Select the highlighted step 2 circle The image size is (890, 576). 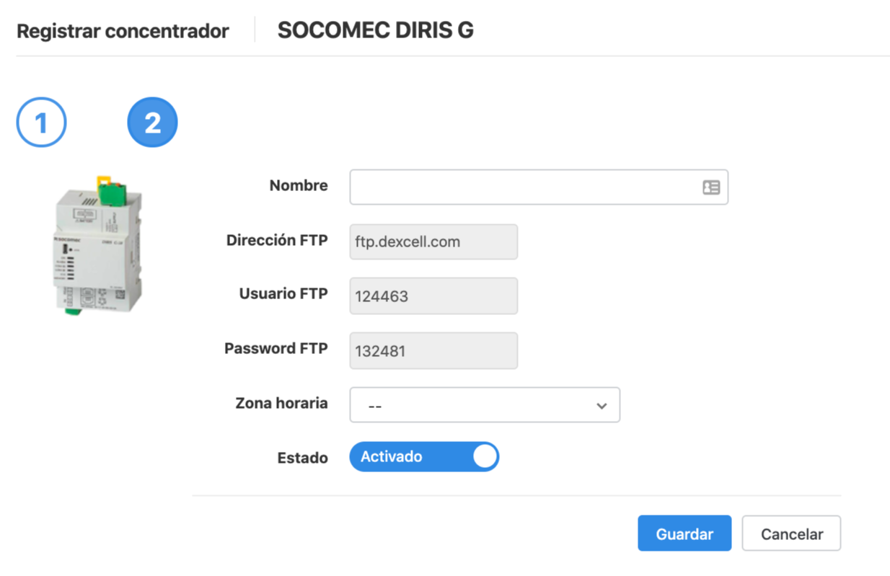(x=152, y=123)
